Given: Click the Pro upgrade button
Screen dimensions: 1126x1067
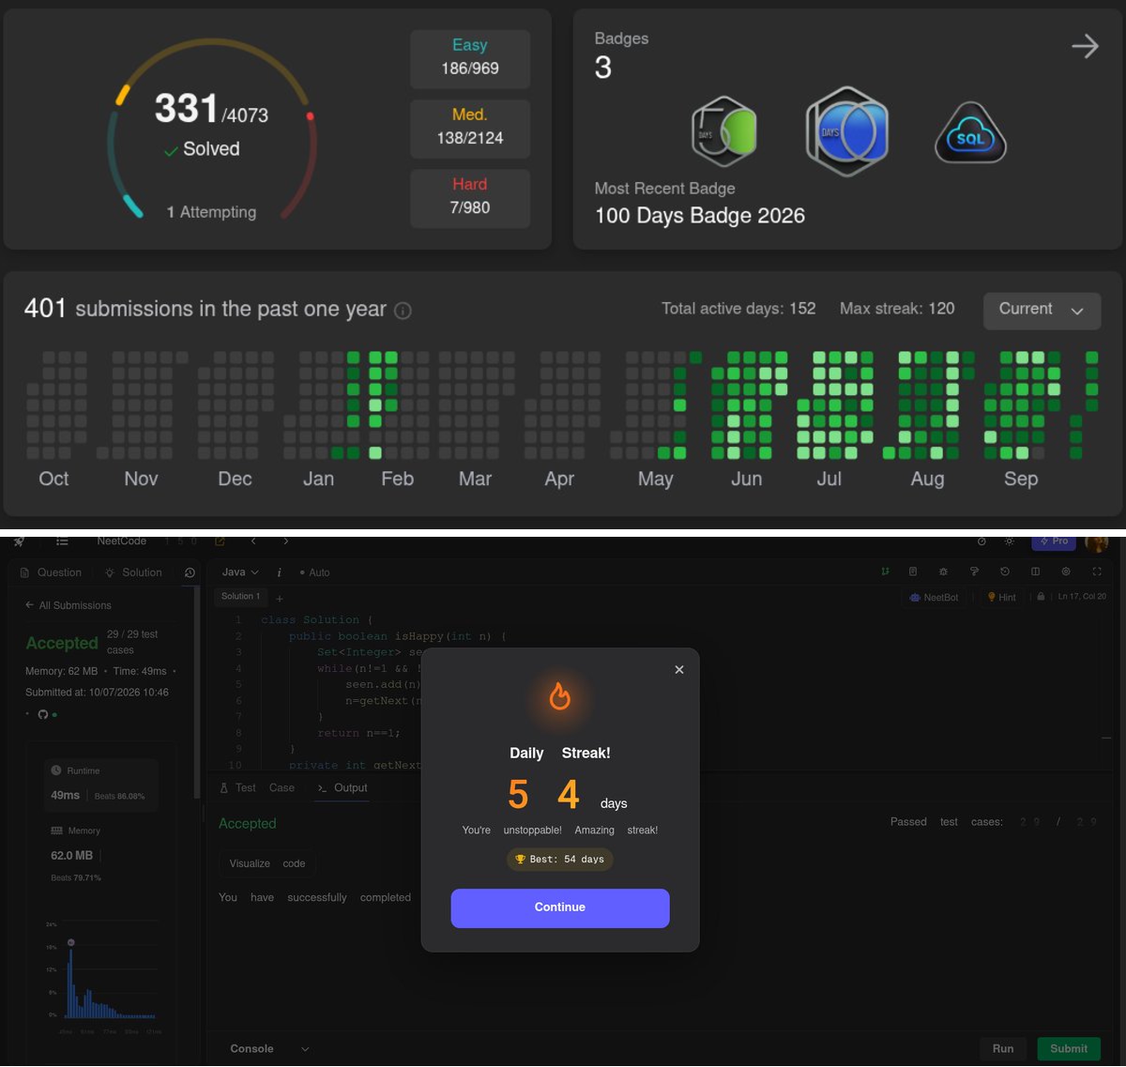Looking at the screenshot, I should [1054, 541].
